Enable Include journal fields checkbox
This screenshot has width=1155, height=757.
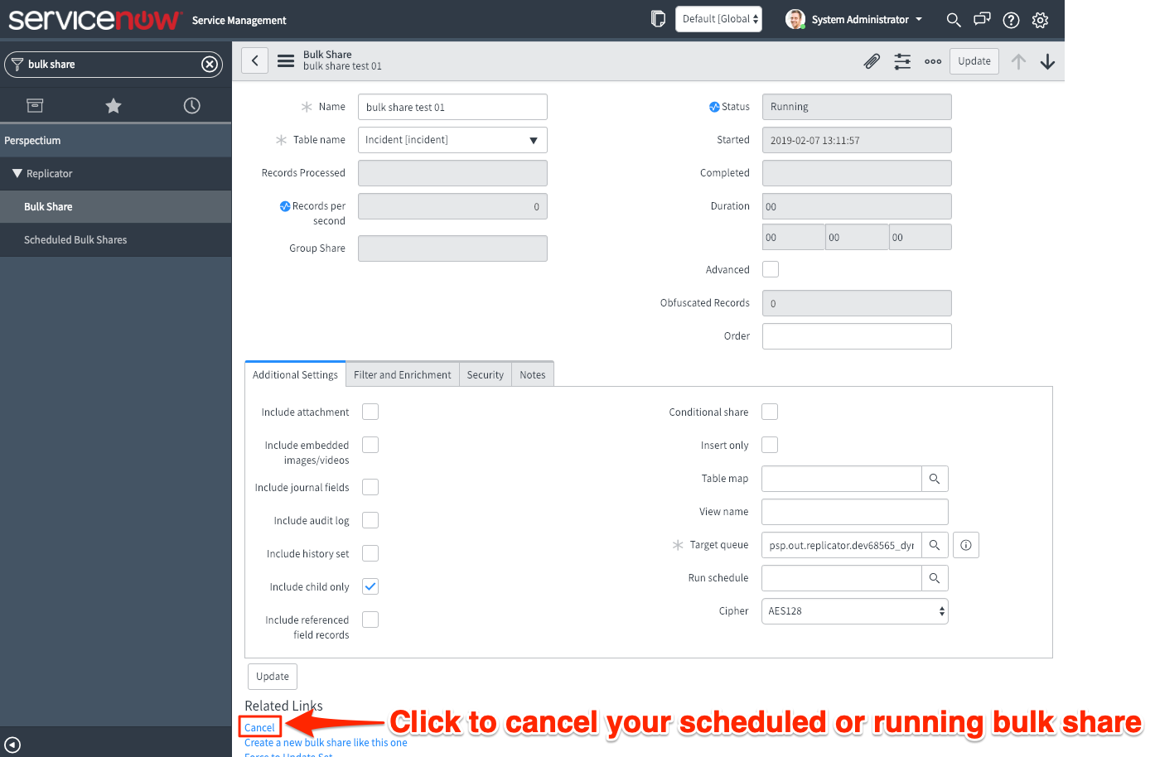click(370, 487)
